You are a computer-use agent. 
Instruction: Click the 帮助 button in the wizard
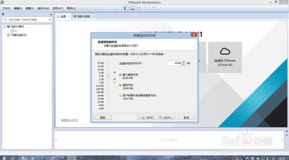103,118
